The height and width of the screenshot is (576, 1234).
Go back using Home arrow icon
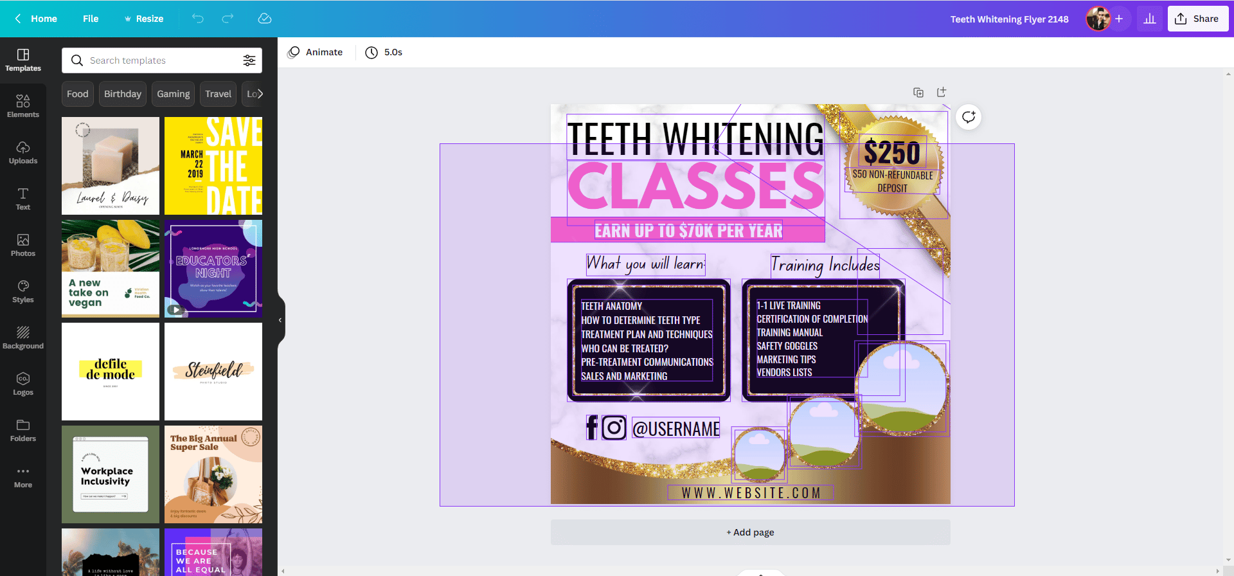coord(18,19)
